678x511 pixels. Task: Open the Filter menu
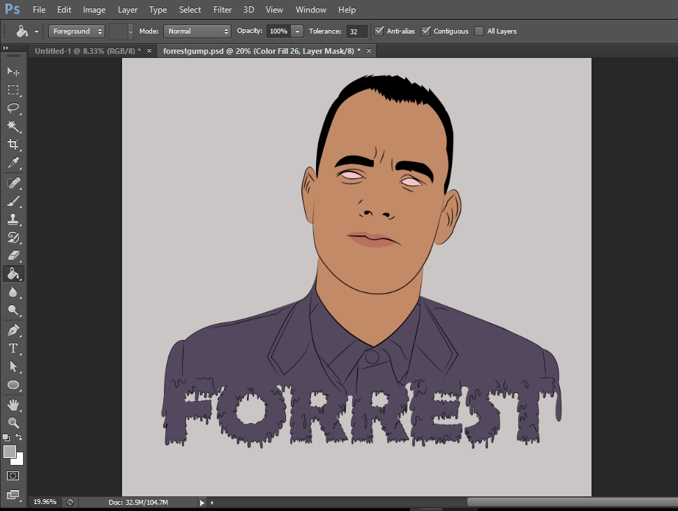pos(223,10)
